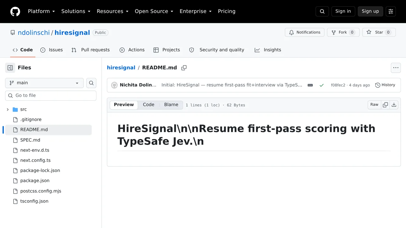This screenshot has width=406, height=228.
Task: View the green commit status checkmark
Action: (x=322, y=85)
